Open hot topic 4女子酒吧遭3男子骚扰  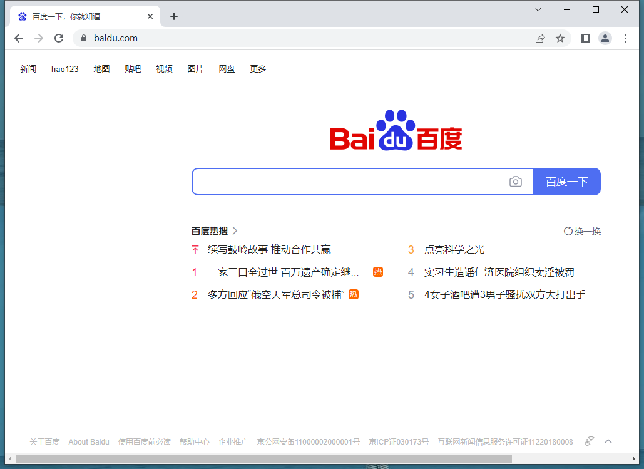505,295
